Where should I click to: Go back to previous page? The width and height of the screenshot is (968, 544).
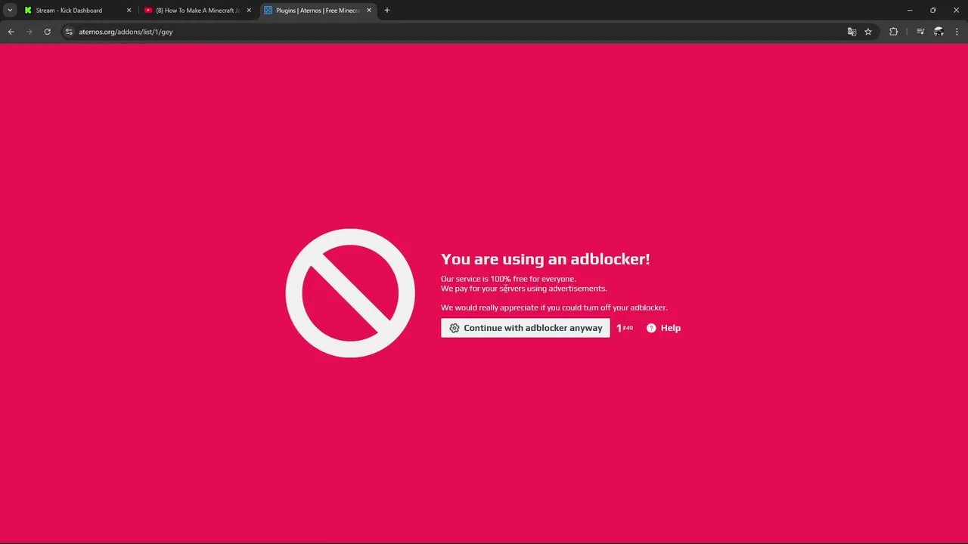click(x=11, y=32)
